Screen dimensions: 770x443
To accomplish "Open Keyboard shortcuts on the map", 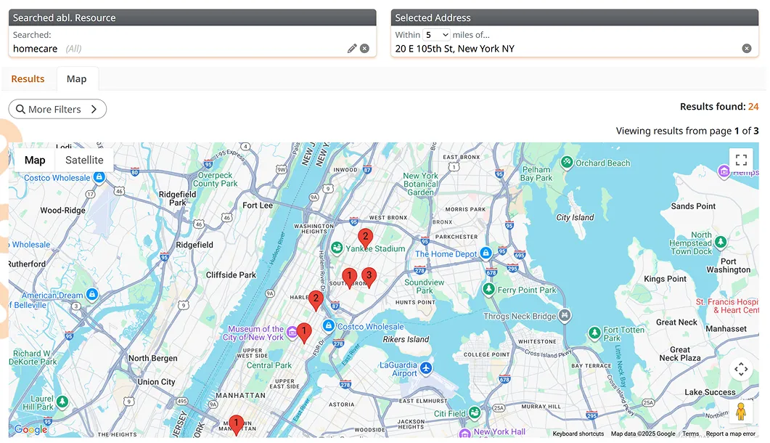I will click(578, 434).
